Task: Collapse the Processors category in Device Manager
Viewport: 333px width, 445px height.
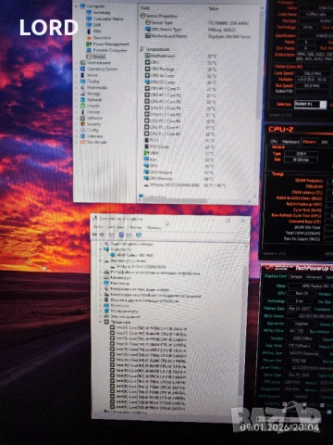Action: 100,322
